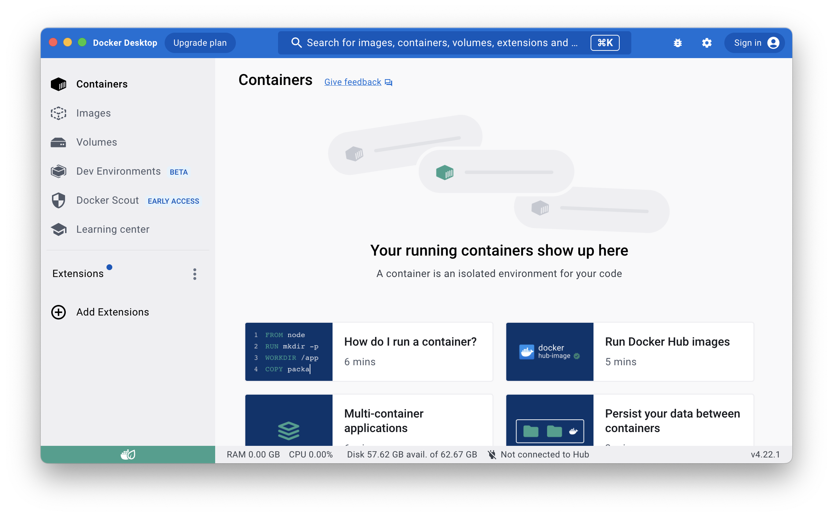Open Persist your data between containers guide
Image resolution: width=833 pixels, height=517 pixels.
(x=630, y=420)
